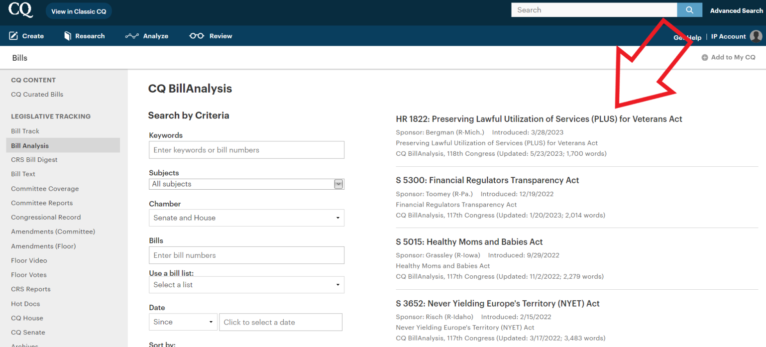Viewport: 766px width, 347px height.
Task: Open Amendments (Floor)
Action: 43,246
